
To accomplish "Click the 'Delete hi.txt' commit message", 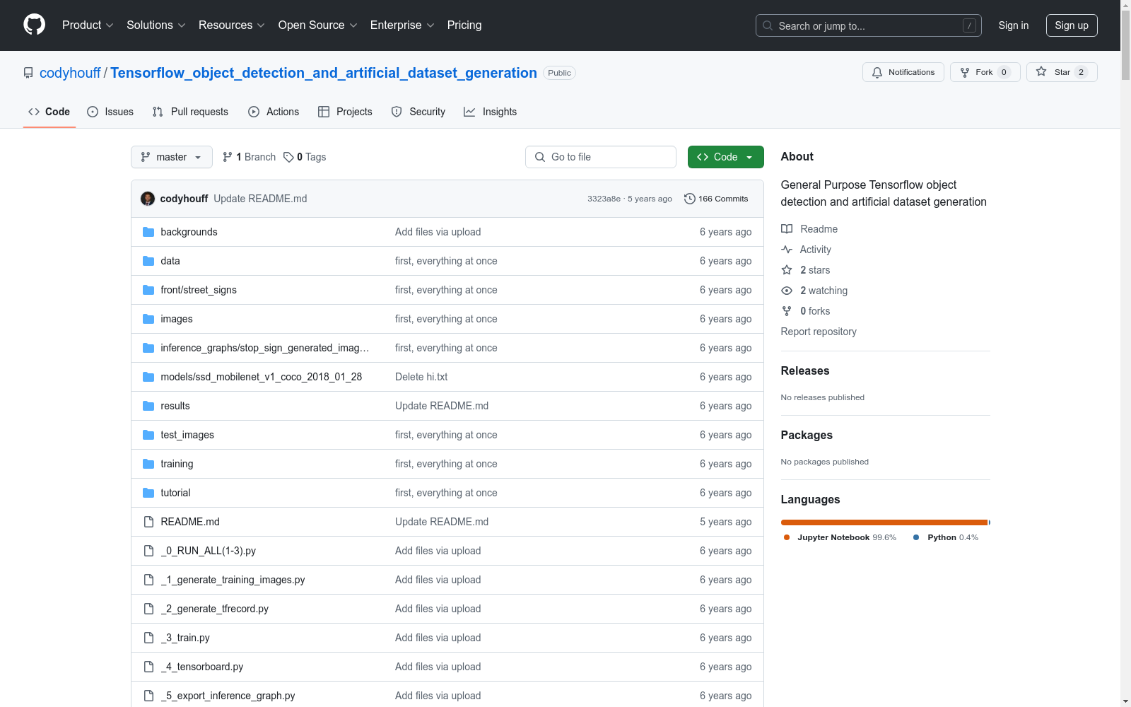I will (421, 377).
